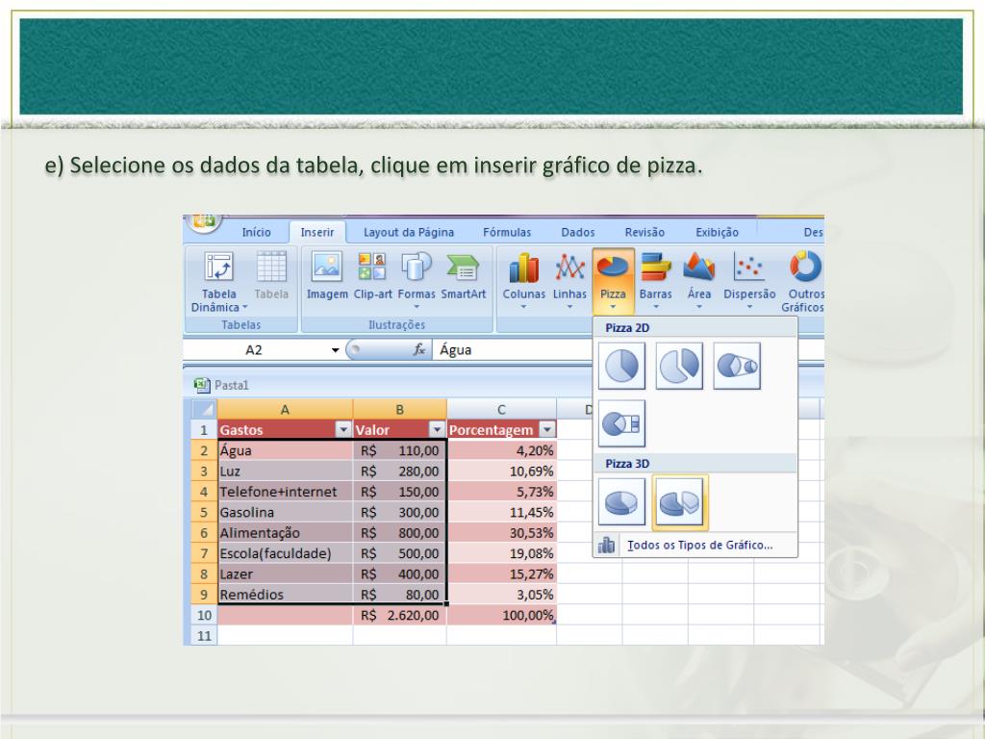Click the cell showing 19,08%
The width and height of the screenshot is (985, 739).
[501, 553]
